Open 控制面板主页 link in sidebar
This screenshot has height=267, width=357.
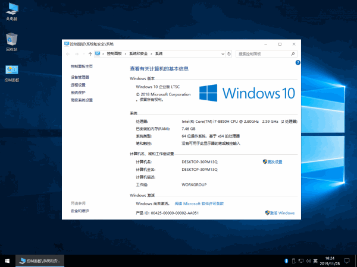pyautogui.click(x=82, y=66)
